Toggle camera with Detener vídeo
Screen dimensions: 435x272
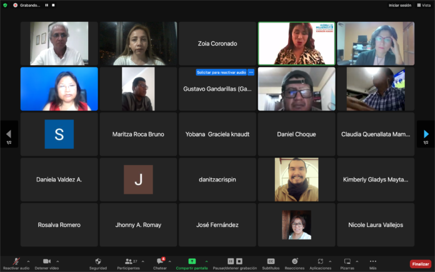tap(46, 261)
